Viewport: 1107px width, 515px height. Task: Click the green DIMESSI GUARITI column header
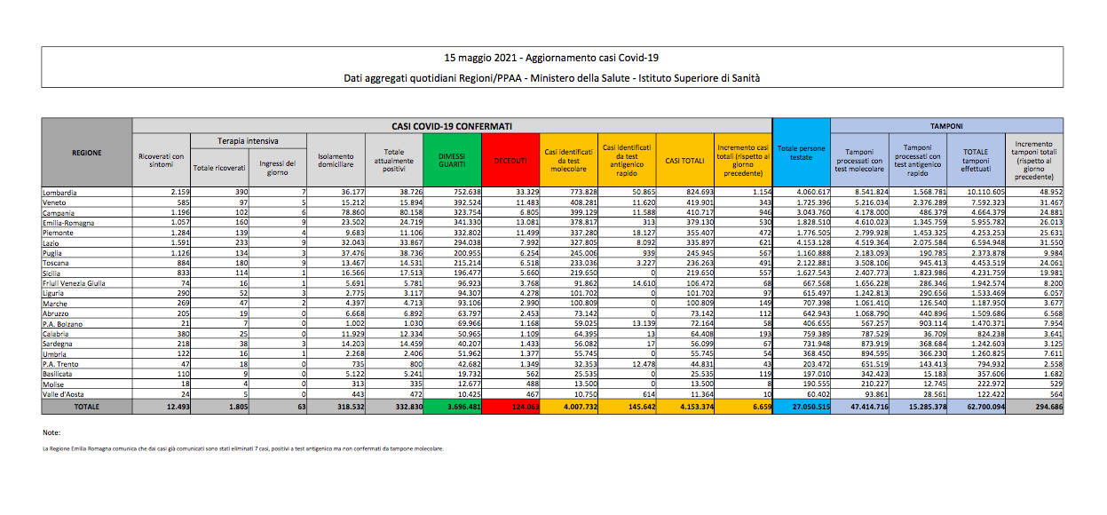[452, 160]
